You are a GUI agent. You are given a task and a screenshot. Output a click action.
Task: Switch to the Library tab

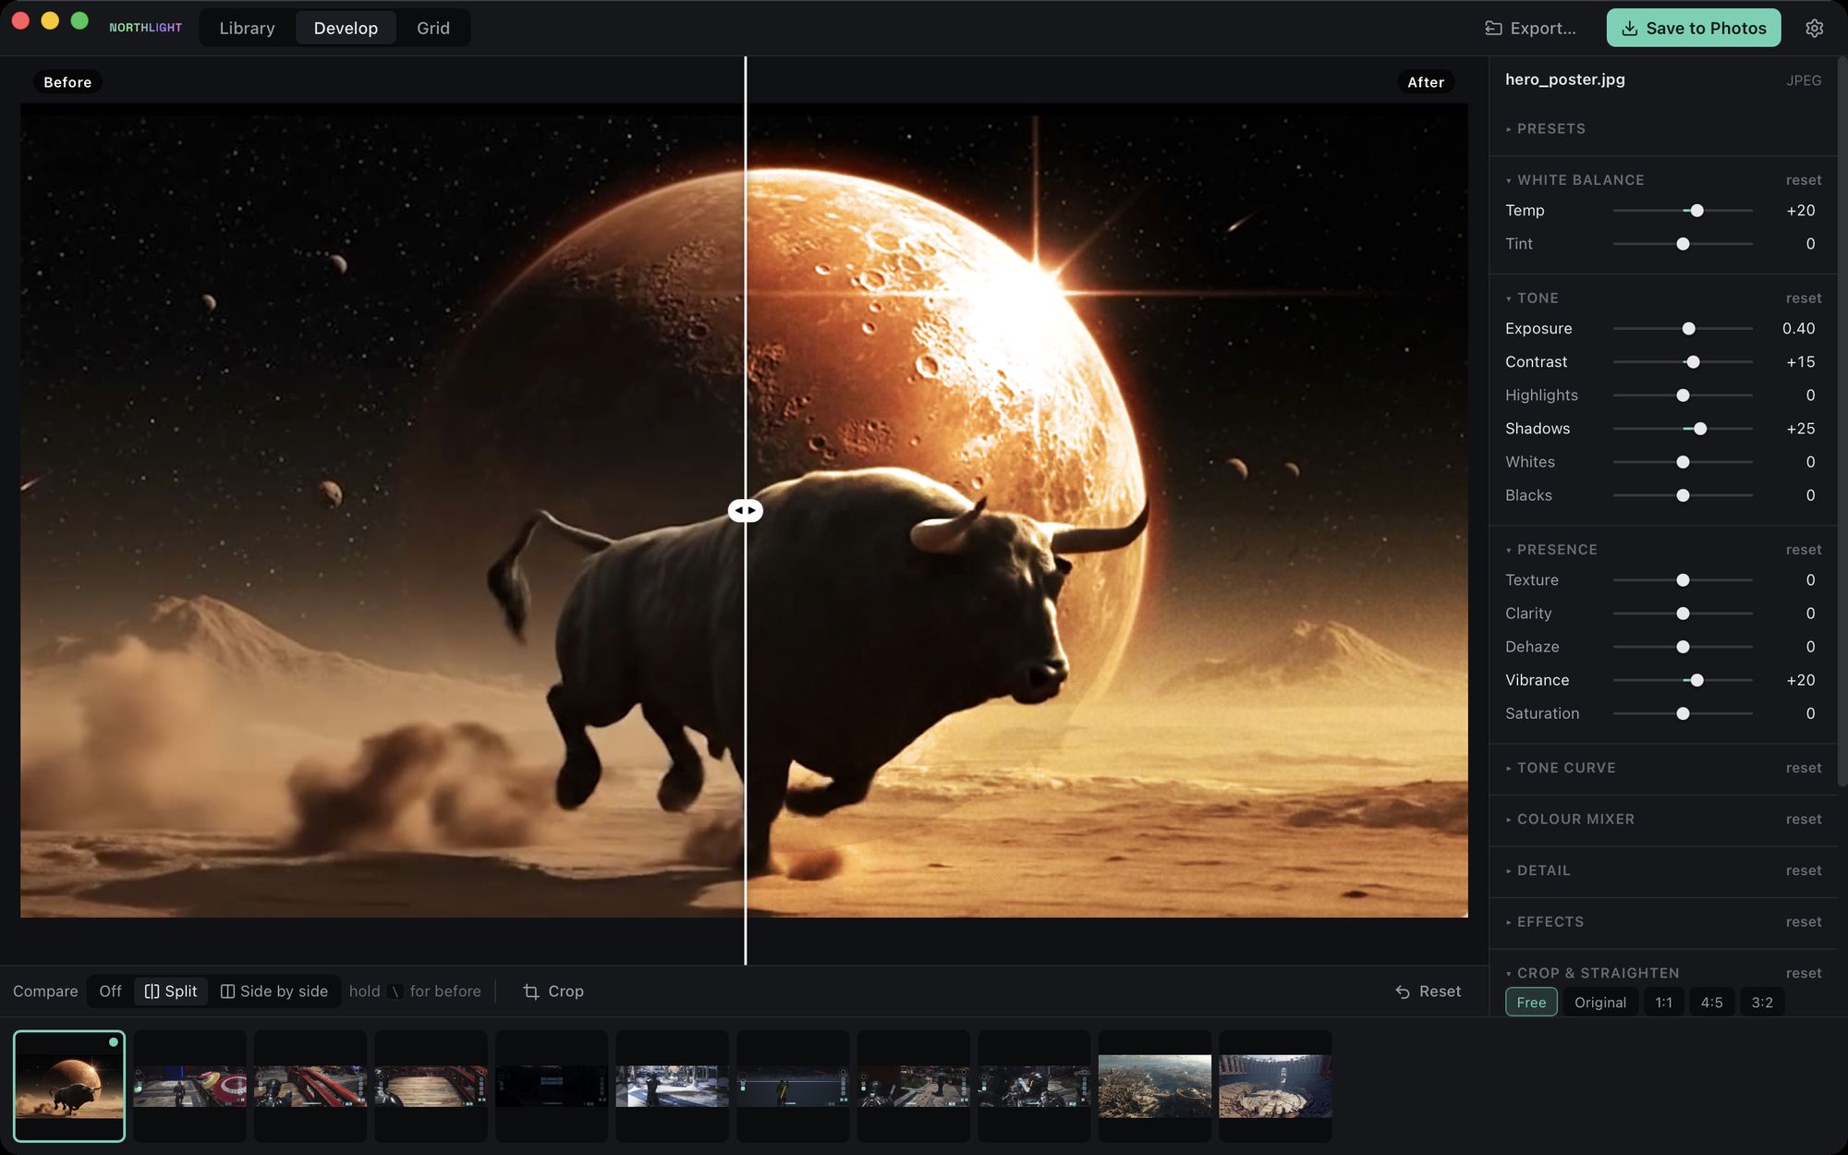pyautogui.click(x=247, y=28)
